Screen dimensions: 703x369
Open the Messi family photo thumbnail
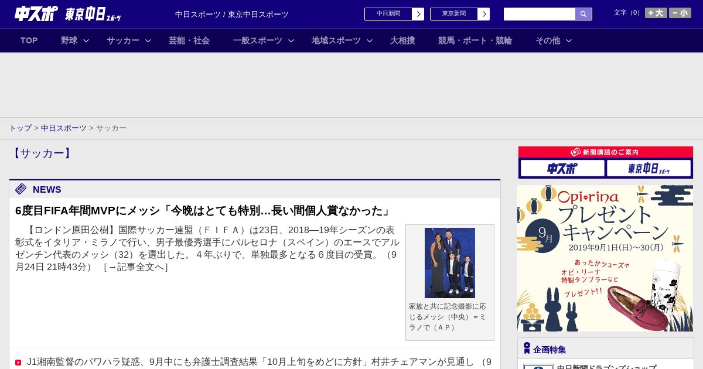click(x=450, y=263)
